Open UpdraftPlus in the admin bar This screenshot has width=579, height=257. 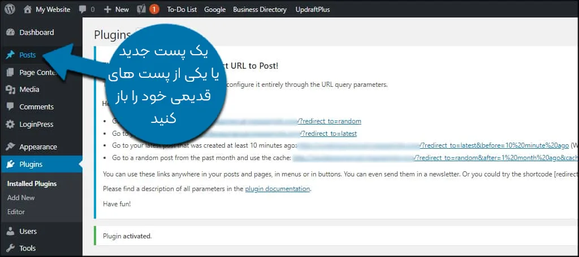313,10
